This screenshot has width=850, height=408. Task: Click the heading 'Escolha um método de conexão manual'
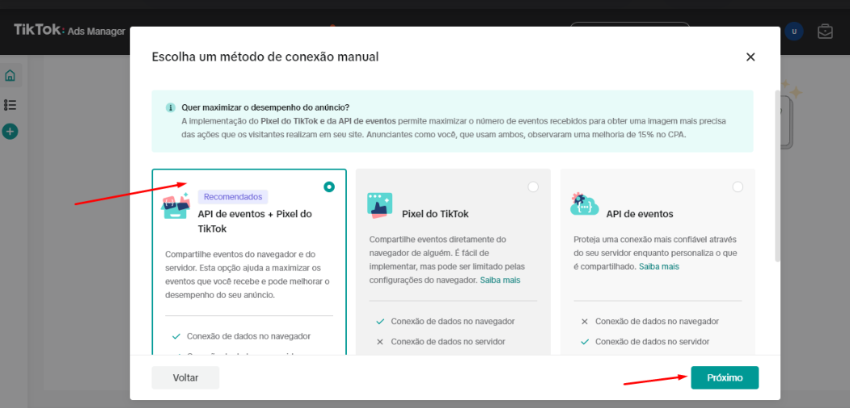265,57
